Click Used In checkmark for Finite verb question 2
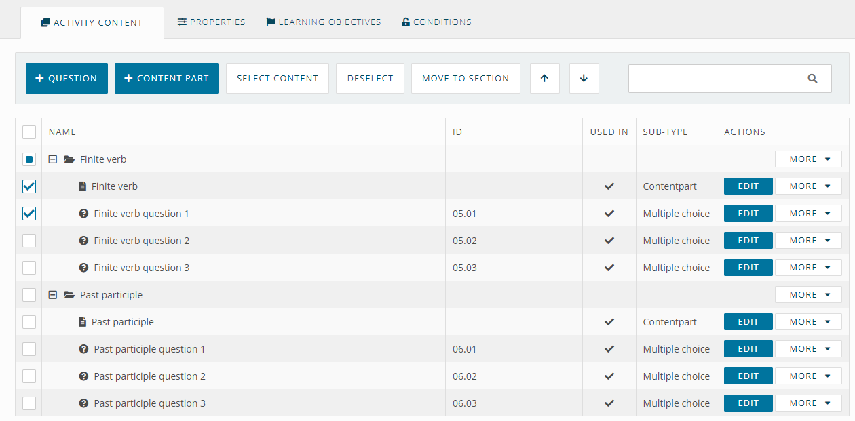This screenshot has width=855, height=421. point(609,241)
